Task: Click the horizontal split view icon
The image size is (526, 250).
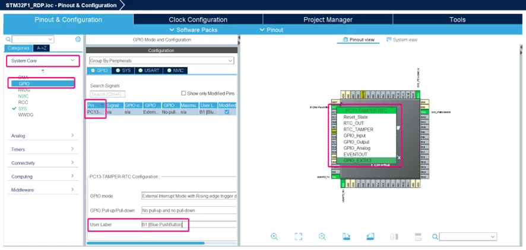Action: (x=418, y=236)
